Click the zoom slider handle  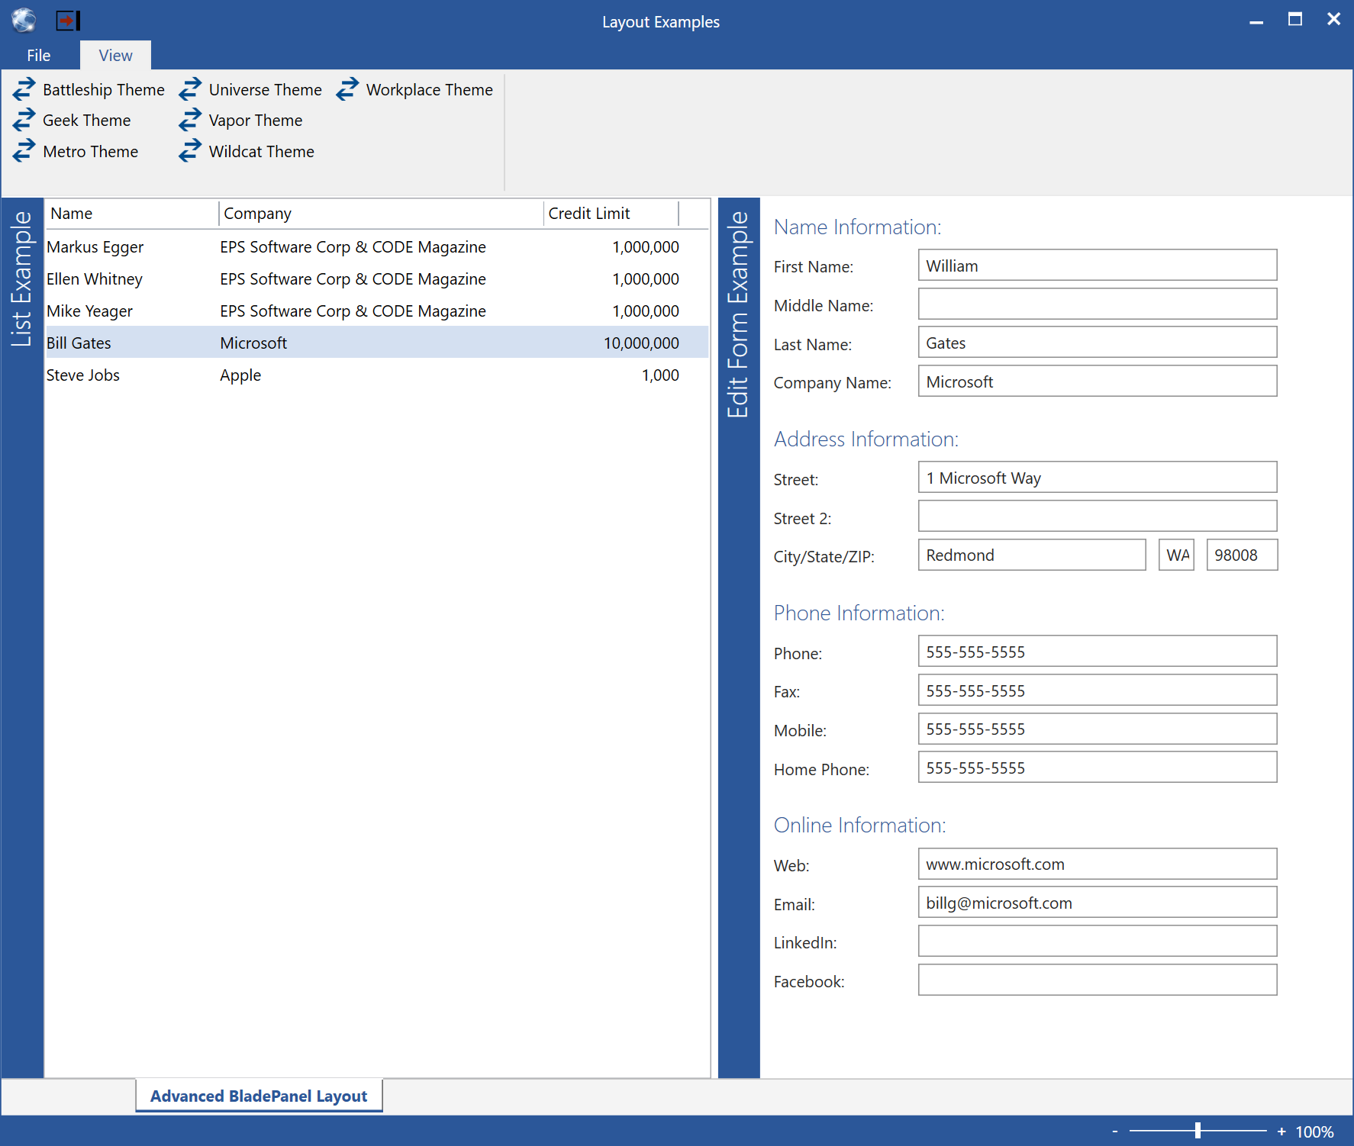coord(1198,1131)
